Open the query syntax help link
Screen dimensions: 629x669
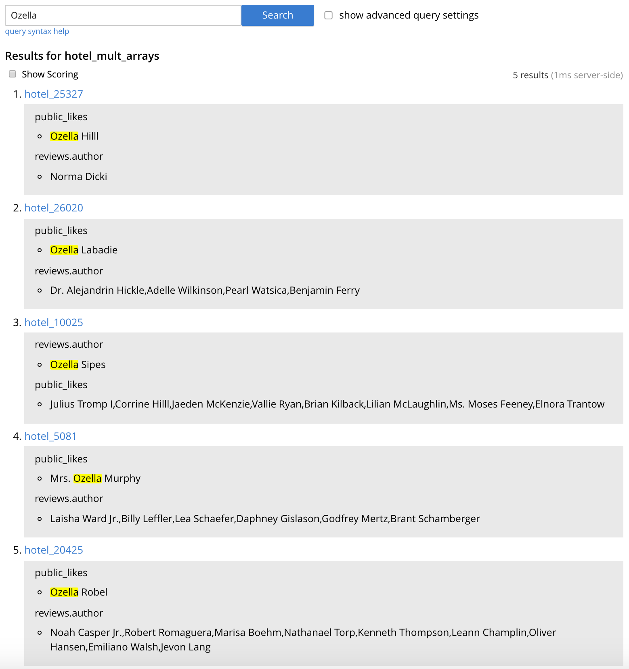(x=37, y=31)
